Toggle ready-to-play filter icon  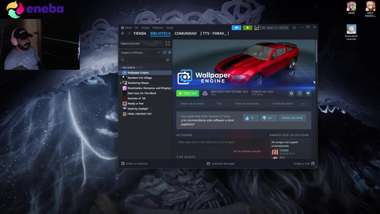pyautogui.click(x=170, y=53)
